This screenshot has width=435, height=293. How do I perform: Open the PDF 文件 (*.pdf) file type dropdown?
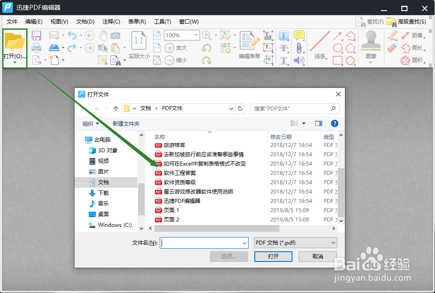(333, 242)
